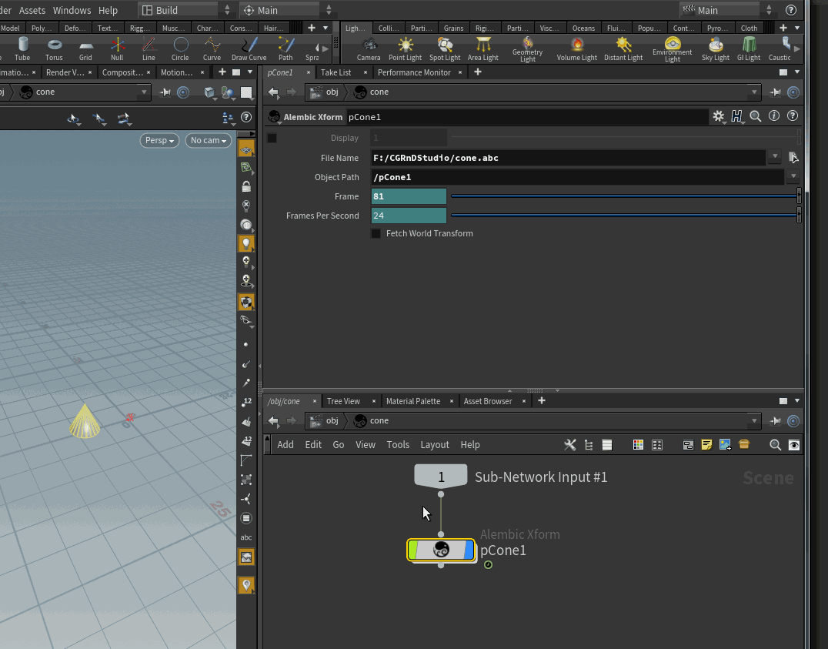
Task: Click inside the Frames Per Second field
Action: click(408, 216)
